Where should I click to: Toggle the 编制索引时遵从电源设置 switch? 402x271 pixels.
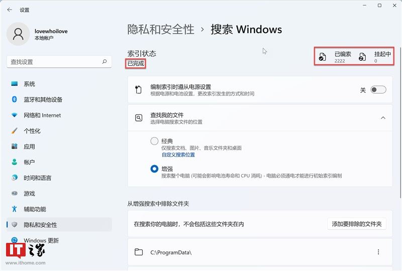378,90
